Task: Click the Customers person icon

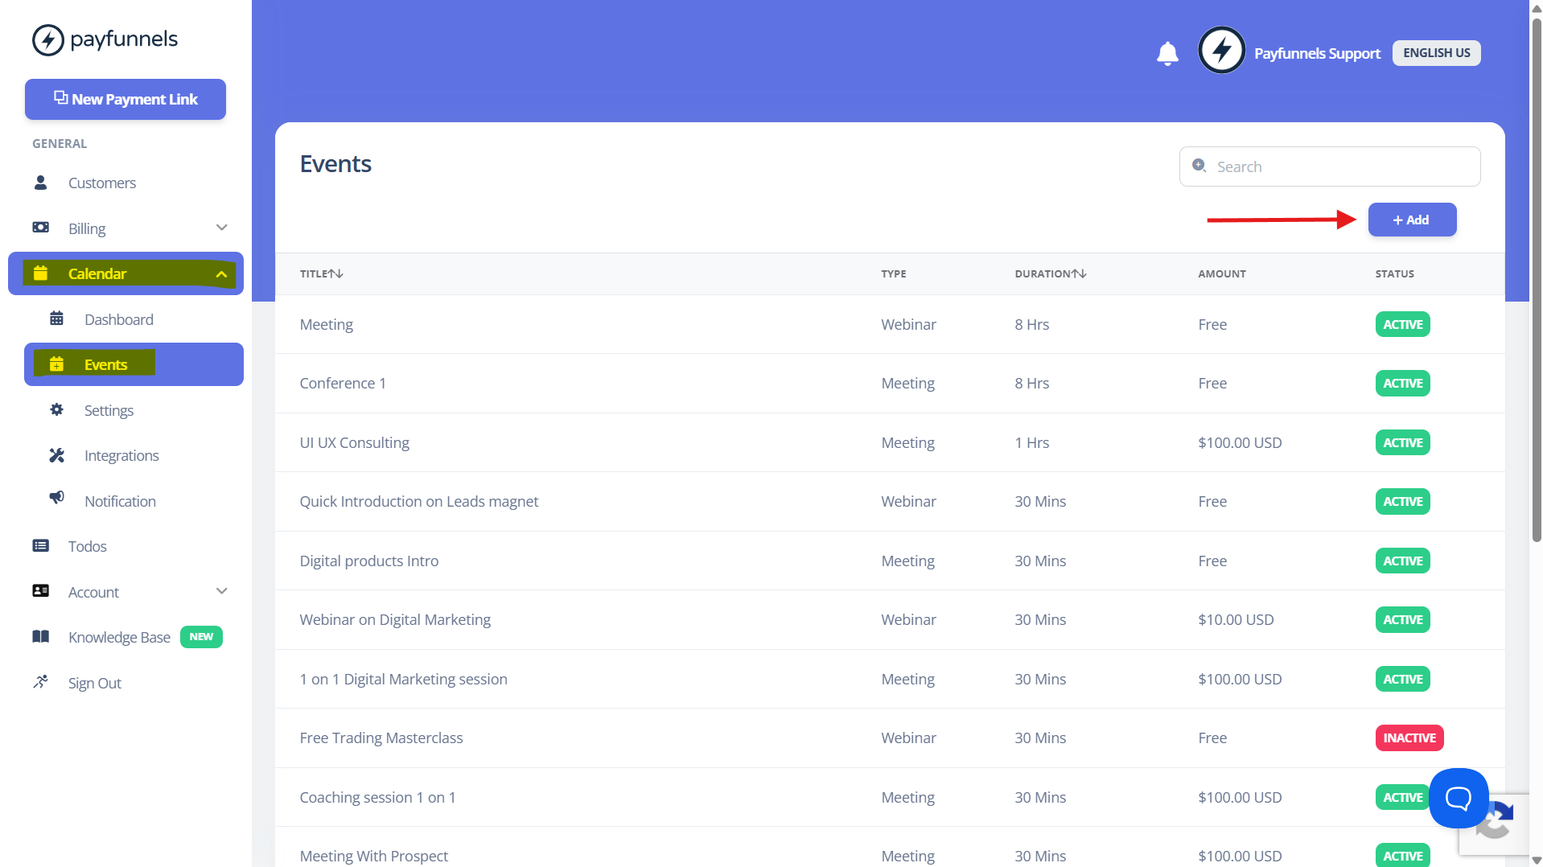Action: coord(40,183)
